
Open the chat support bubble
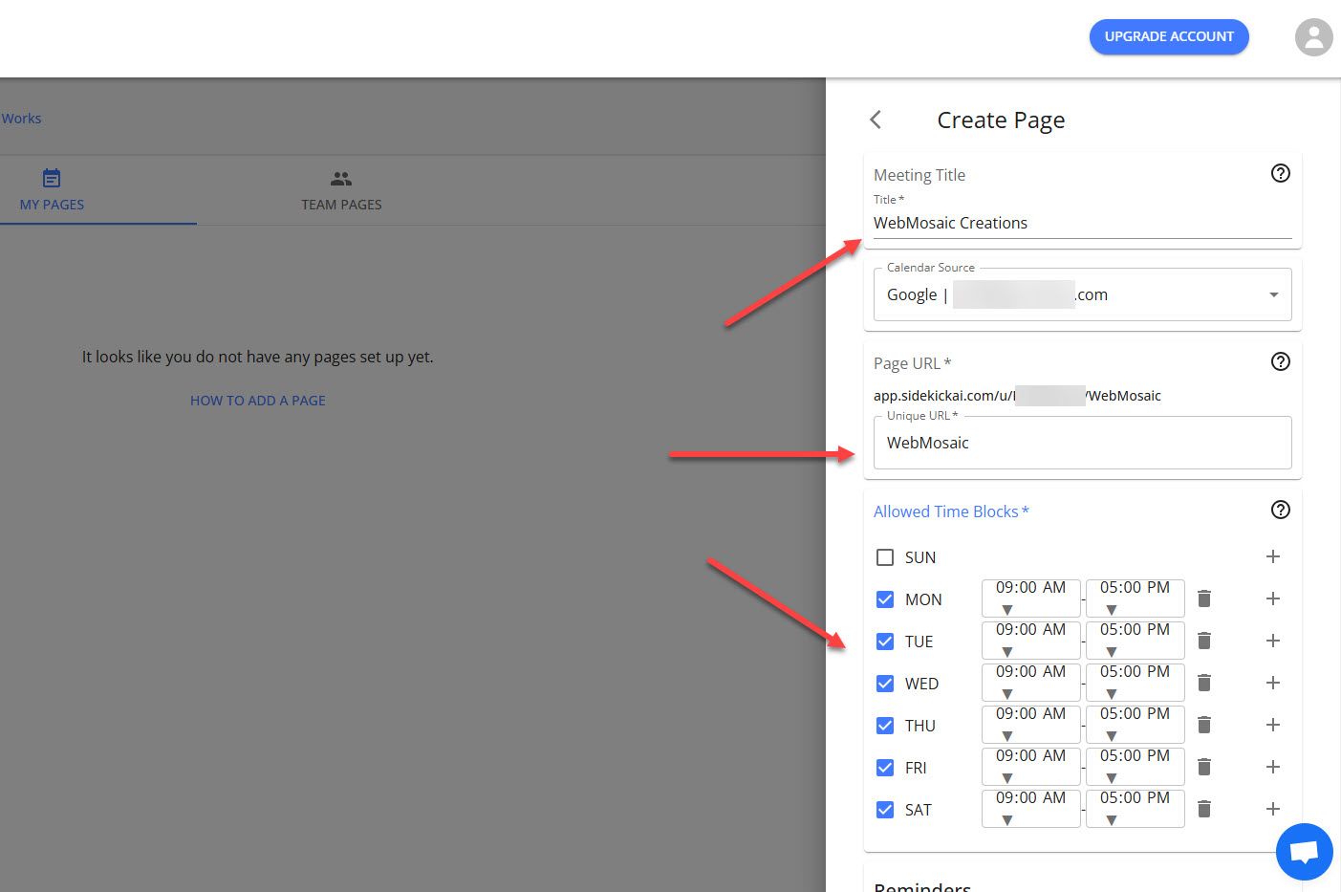pos(1304,851)
